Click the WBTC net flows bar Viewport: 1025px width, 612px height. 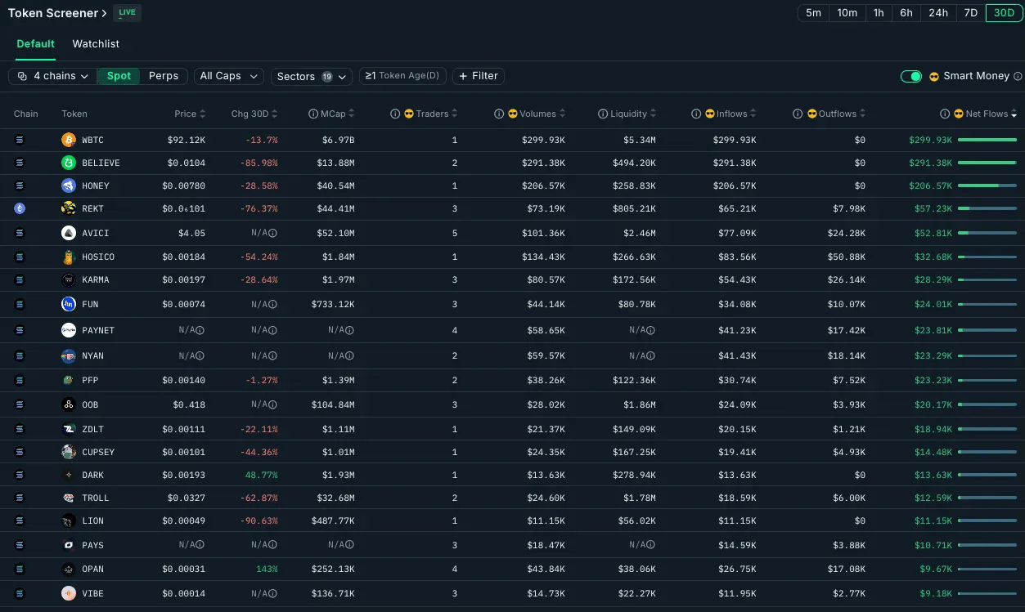coord(987,140)
